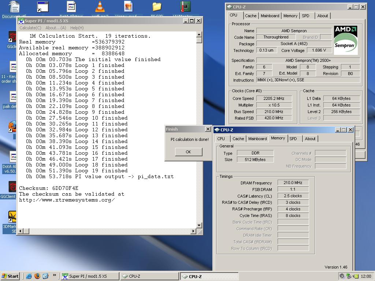Select Memory tab in CPU-Z Processor window
Image resolution: width=375 pixels, height=281 pixels.
pyautogui.click(x=290, y=16)
